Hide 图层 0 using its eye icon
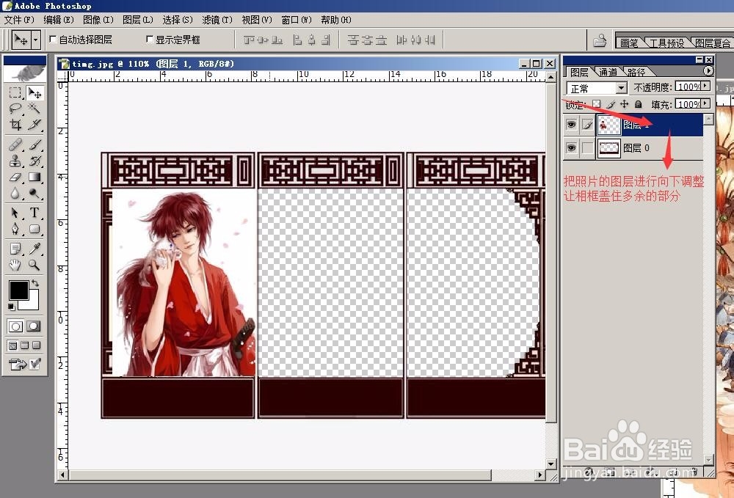This screenshot has height=498, width=734. point(571,147)
